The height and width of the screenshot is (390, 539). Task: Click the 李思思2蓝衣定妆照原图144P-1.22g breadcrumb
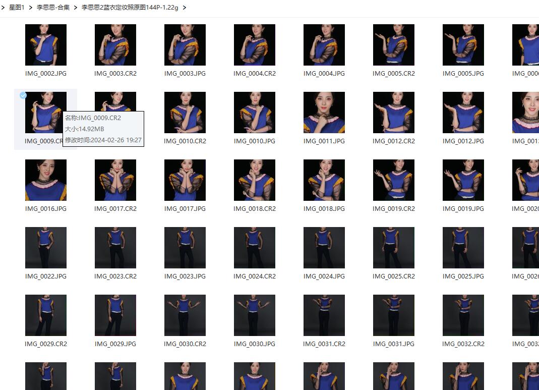(x=130, y=7)
